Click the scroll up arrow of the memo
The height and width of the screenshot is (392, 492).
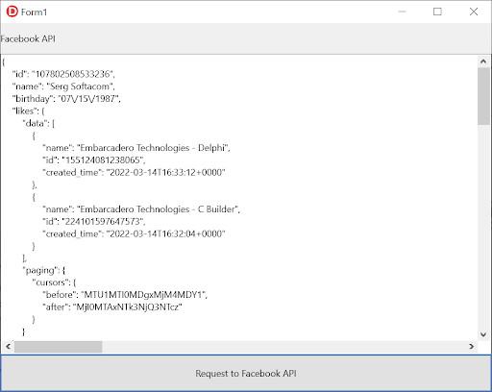pyautogui.click(x=483, y=61)
